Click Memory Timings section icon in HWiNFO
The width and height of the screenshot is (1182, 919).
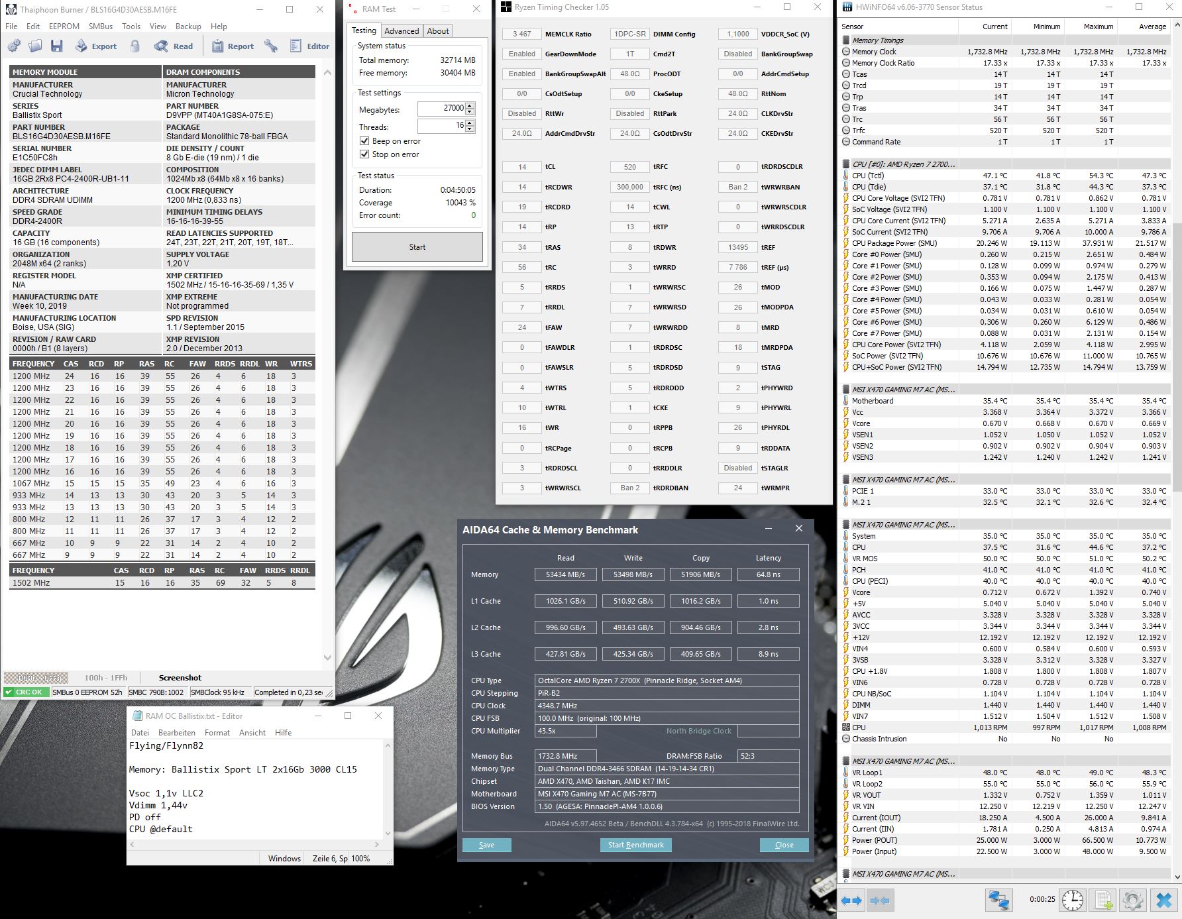point(846,40)
